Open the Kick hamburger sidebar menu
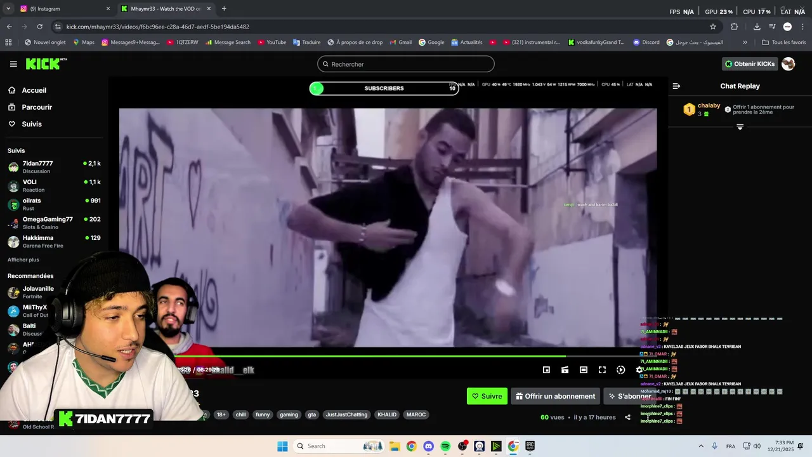 (13, 64)
